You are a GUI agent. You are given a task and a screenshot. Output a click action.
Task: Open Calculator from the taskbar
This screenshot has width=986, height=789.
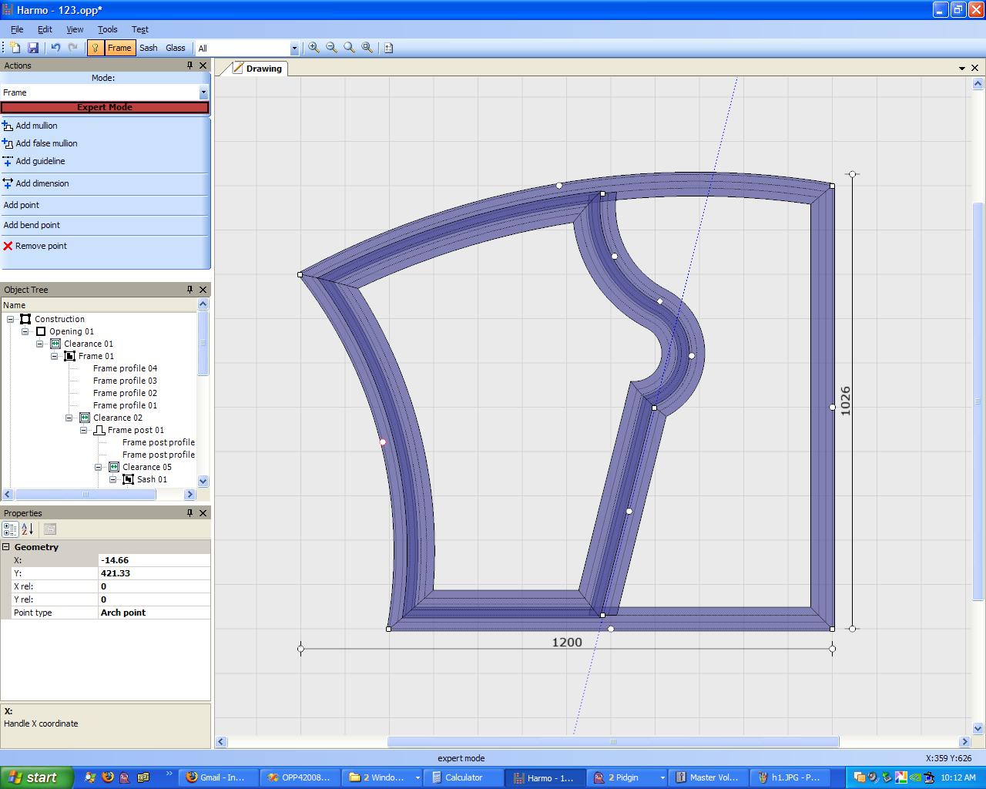pyautogui.click(x=463, y=777)
